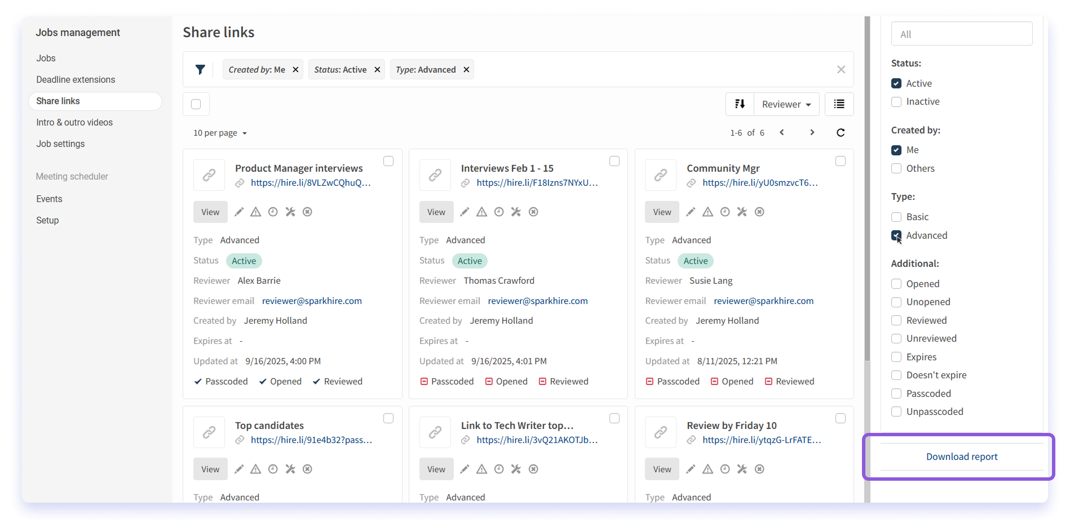The width and height of the screenshot is (1070, 528).
Task: Check the Others created-by filter
Action: click(896, 168)
